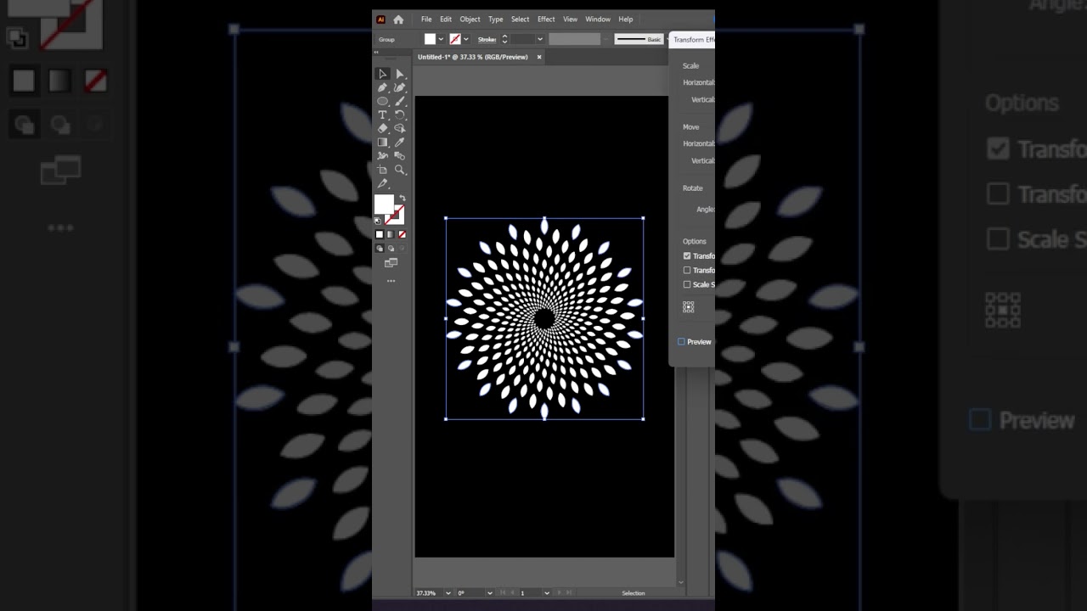Click the none stroke swatch in the control bar
The height and width of the screenshot is (611, 1087).
(455, 39)
